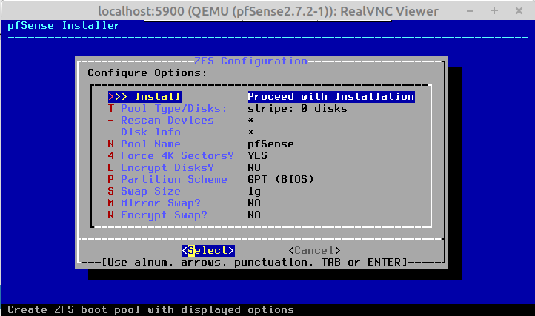Image resolution: width=535 pixels, height=316 pixels.
Task: Click the Select button
Action: click(x=208, y=251)
